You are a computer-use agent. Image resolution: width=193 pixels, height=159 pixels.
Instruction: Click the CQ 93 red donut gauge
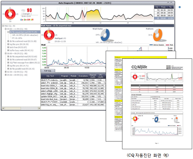(10, 14)
